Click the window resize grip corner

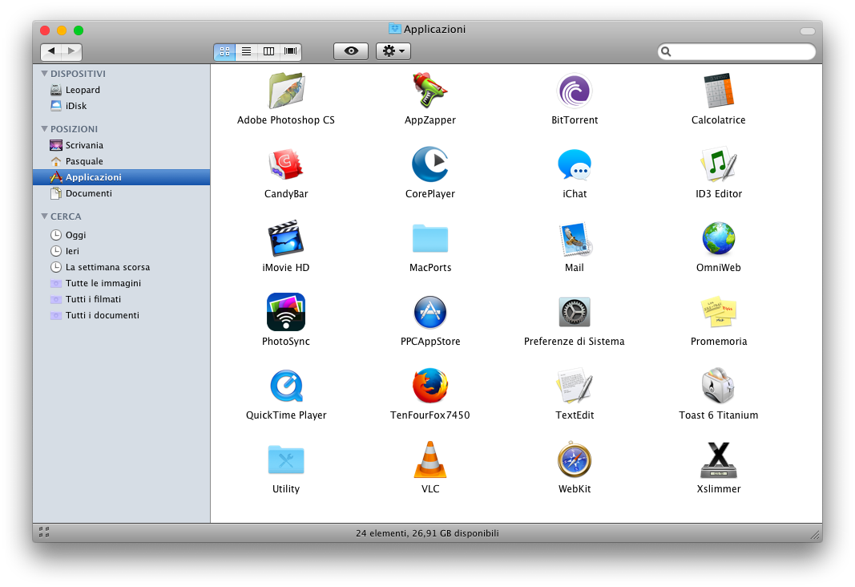click(815, 535)
